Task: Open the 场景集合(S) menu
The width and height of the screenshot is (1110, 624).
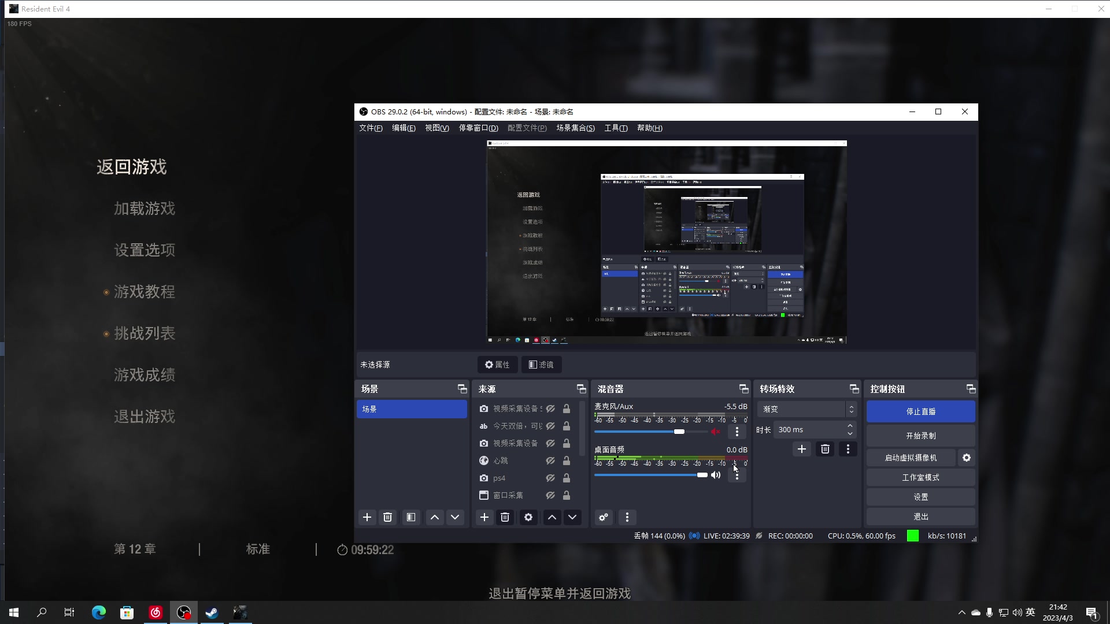Action: (x=575, y=128)
